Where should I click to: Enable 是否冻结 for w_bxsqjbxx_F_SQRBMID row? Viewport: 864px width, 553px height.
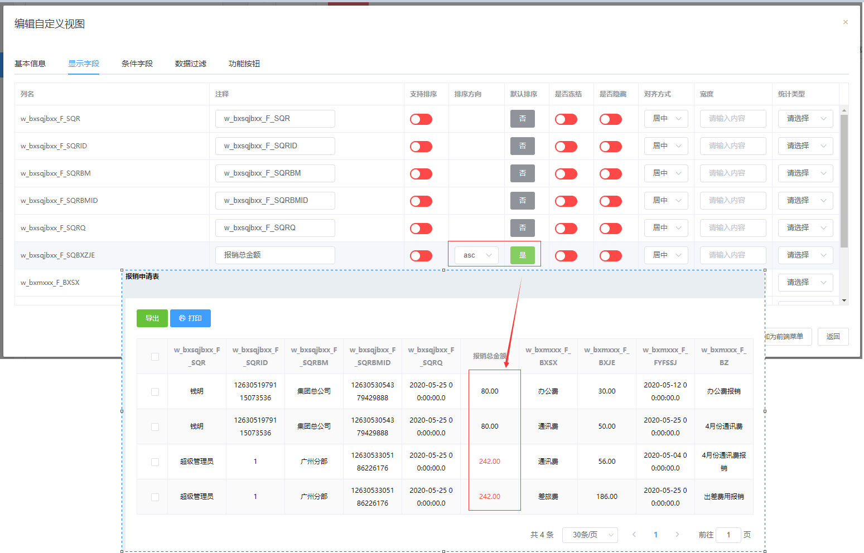click(566, 201)
